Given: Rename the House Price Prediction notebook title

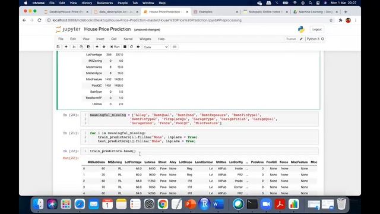Looking at the screenshot, I should pos(107,29).
